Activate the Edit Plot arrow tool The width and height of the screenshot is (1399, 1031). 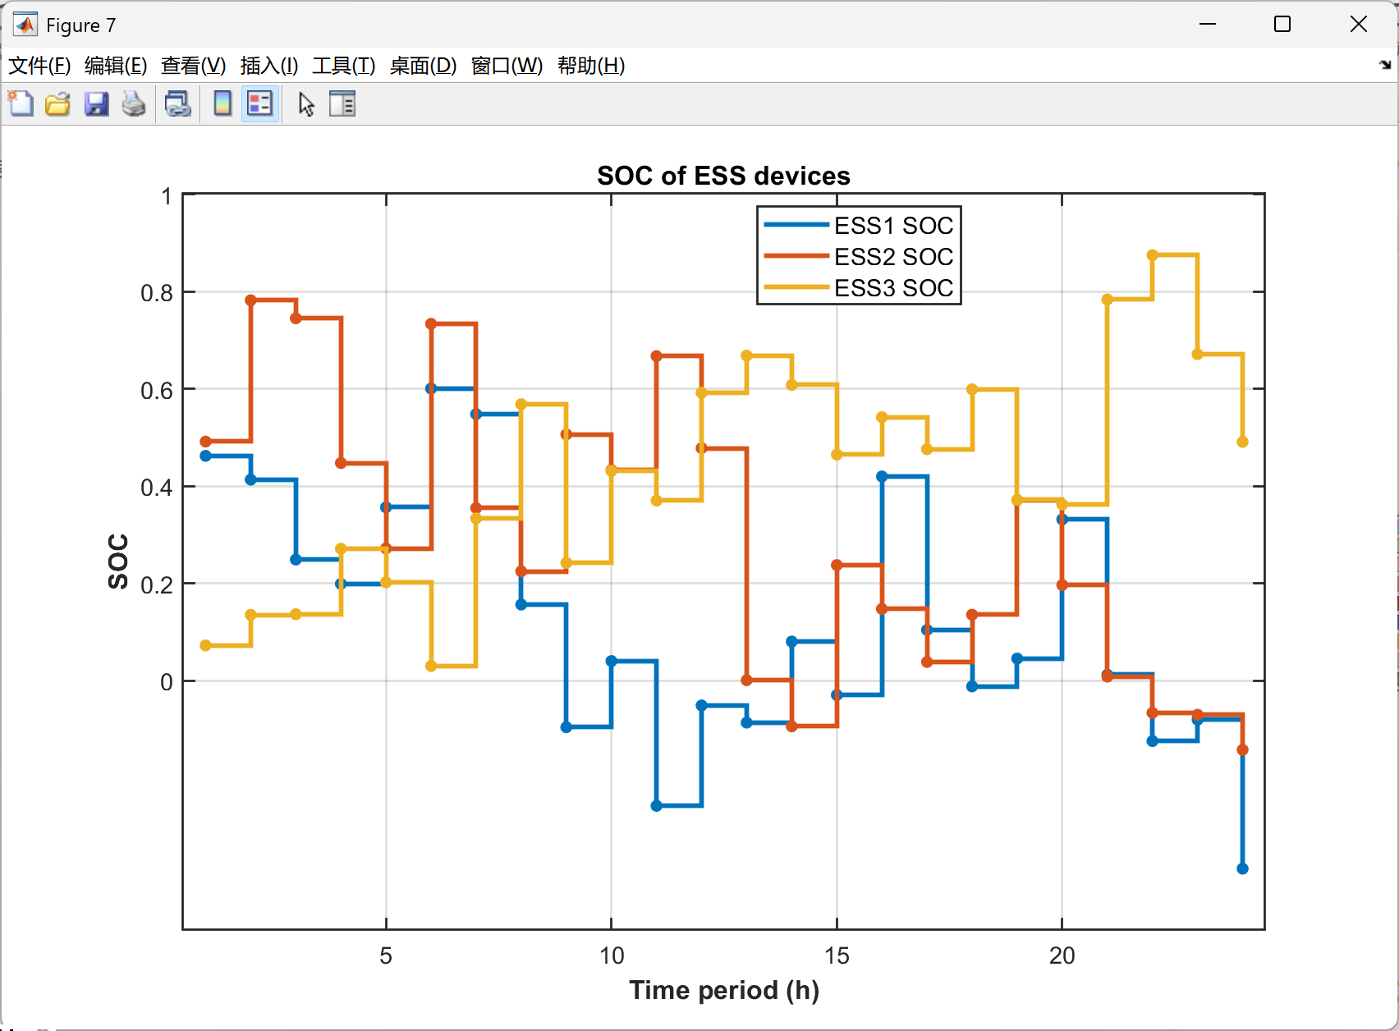tap(306, 104)
